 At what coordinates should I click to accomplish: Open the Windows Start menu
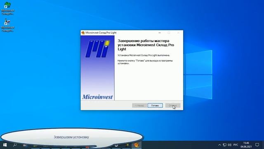pyautogui.click(x=5, y=145)
